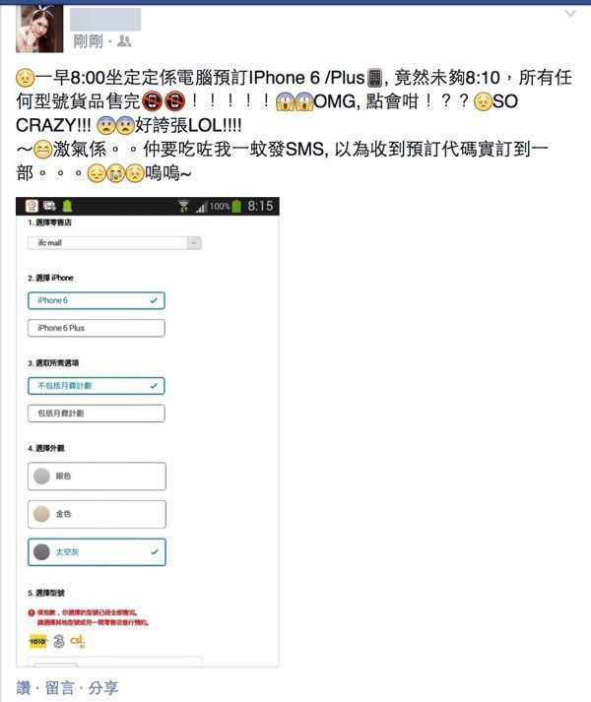
Task: Share the post via 分享
Action: pyautogui.click(x=103, y=687)
